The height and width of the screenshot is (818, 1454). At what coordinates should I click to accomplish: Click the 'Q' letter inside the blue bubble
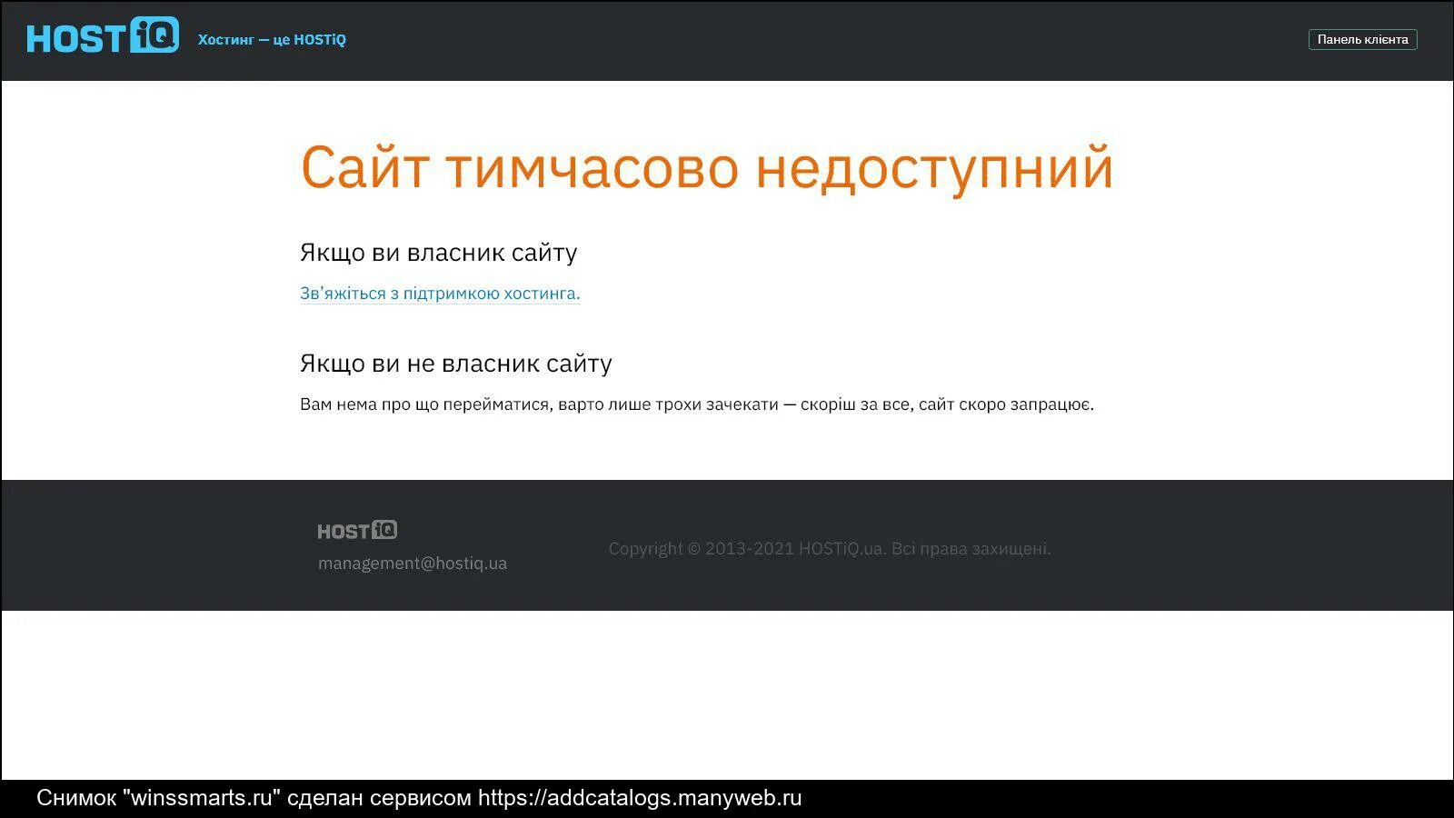[160, 36]
